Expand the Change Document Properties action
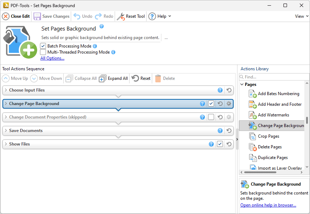310x214 pixels. coord(6,117)
